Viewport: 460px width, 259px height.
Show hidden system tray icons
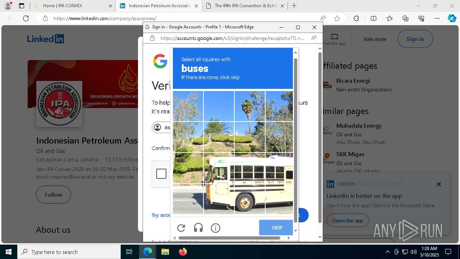(x=387, y=252)
